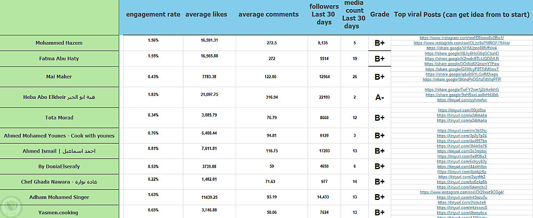Select the 'Grade' column header

tap(379, 14)
